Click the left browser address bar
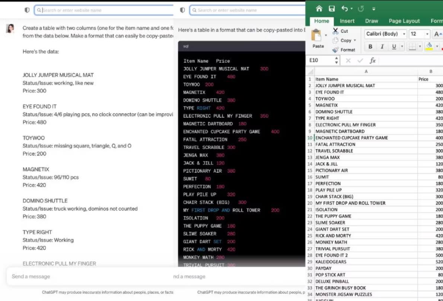443x301 pixels. pos(104,10)
